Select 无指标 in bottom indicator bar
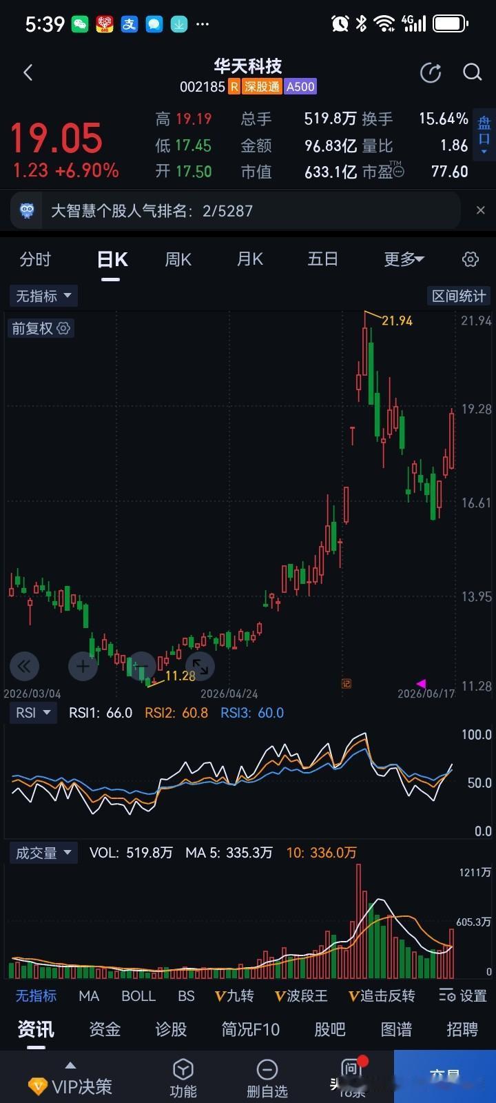 tap(36, 995)
